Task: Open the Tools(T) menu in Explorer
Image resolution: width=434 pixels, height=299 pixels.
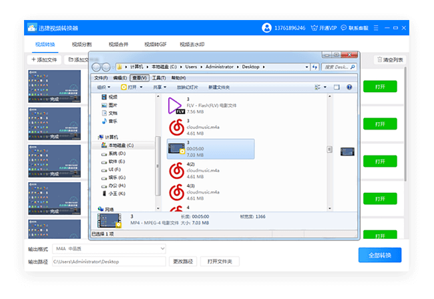Action: pyautogui.click(x=159, y=78)
